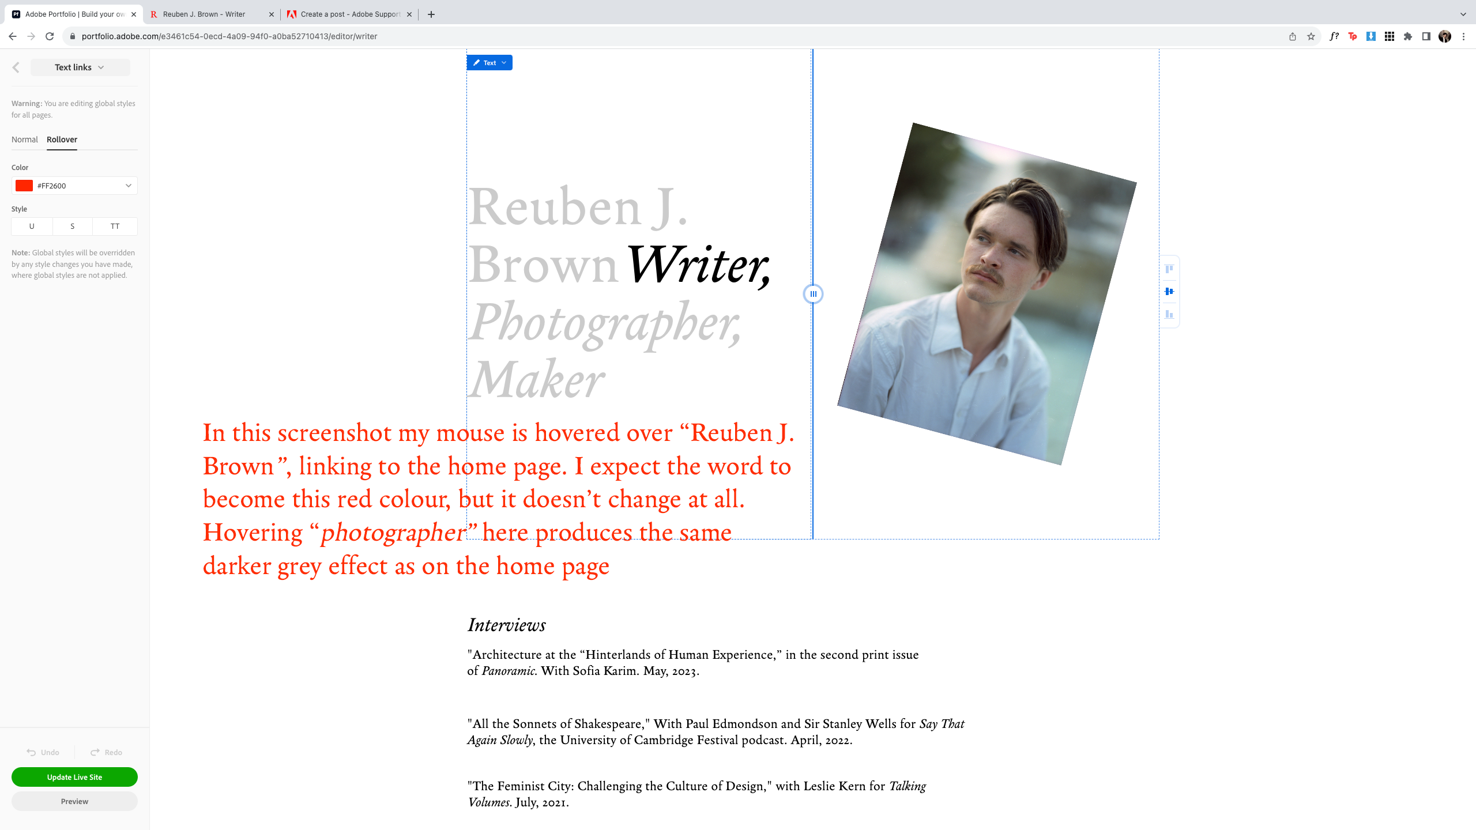Align the image vertically centered
The height and width of the screenshot is (830, 1476).
1169,291
